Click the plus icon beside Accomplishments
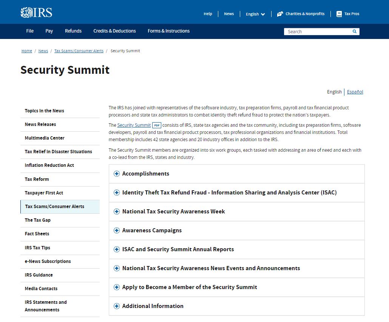Viewport: 389px width, 322px height. [x=117, y=174]
